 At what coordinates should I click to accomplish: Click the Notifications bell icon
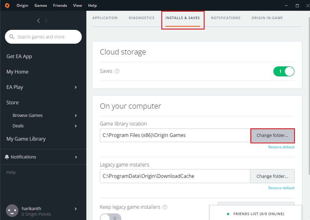(7, 157)
